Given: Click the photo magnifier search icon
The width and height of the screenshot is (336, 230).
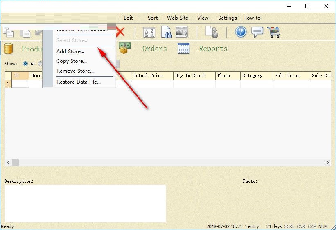Looking at the screenshot, I should 182,32.
